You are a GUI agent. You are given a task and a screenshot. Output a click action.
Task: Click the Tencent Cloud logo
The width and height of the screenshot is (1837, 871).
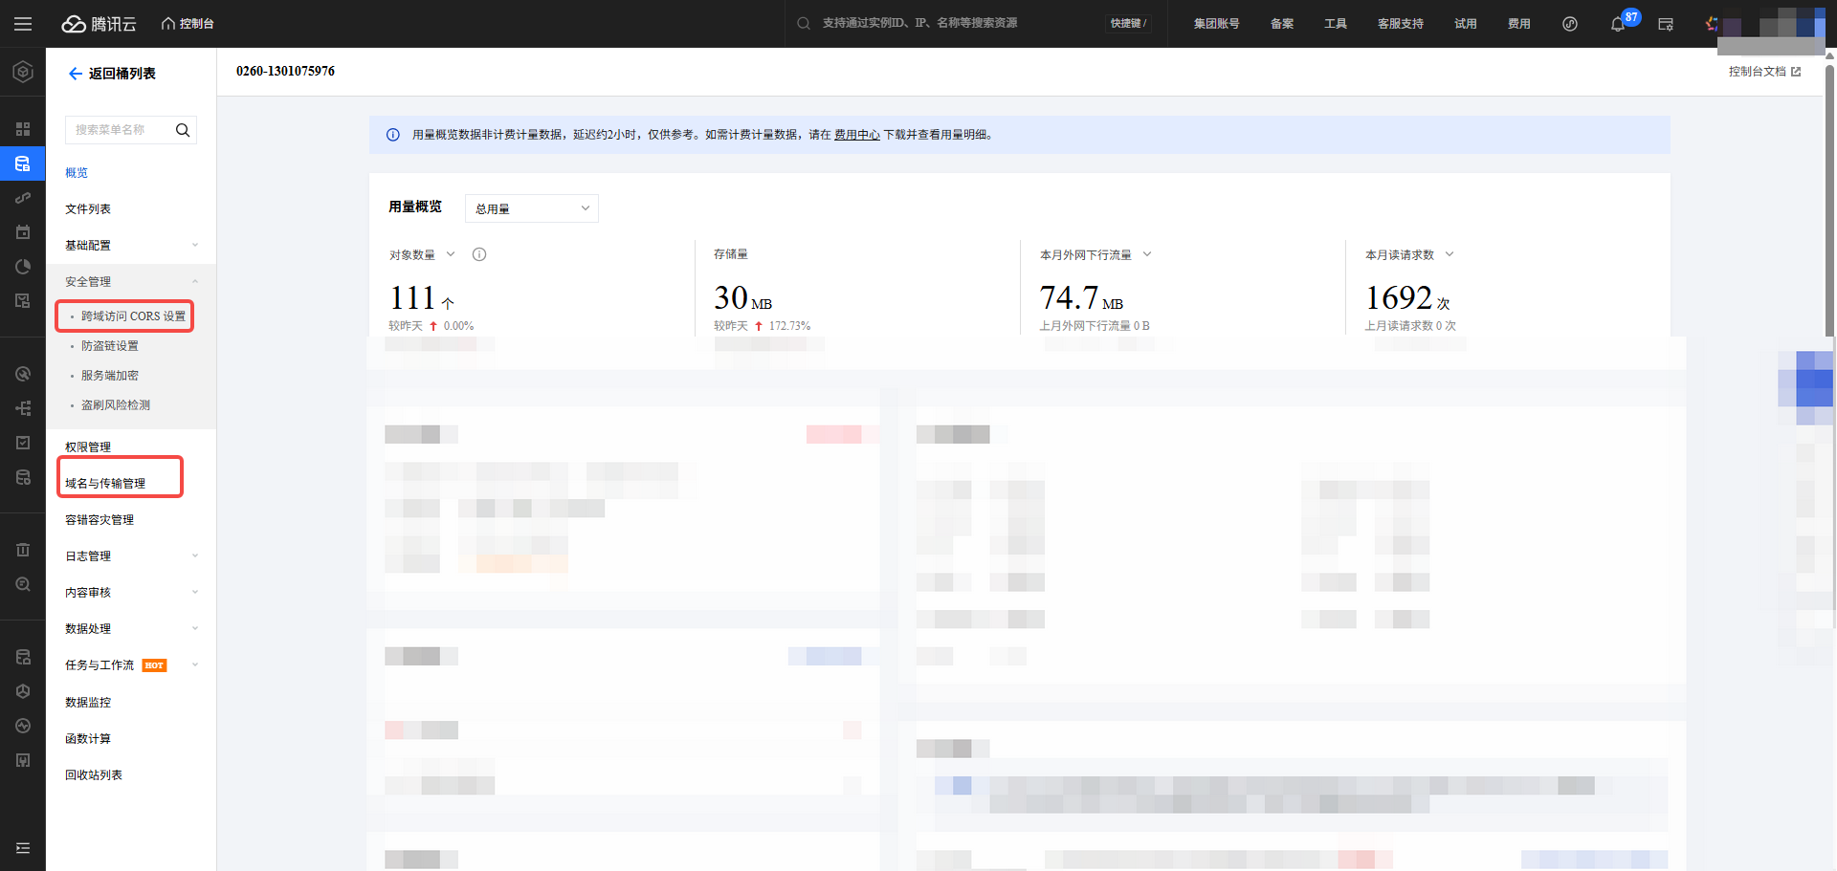click(99, 24)
